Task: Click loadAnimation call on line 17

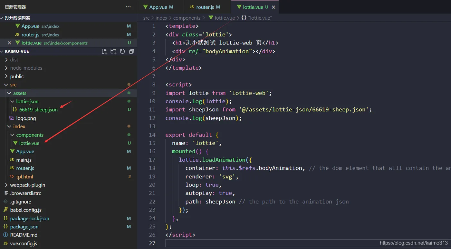Action: point(224,160)
